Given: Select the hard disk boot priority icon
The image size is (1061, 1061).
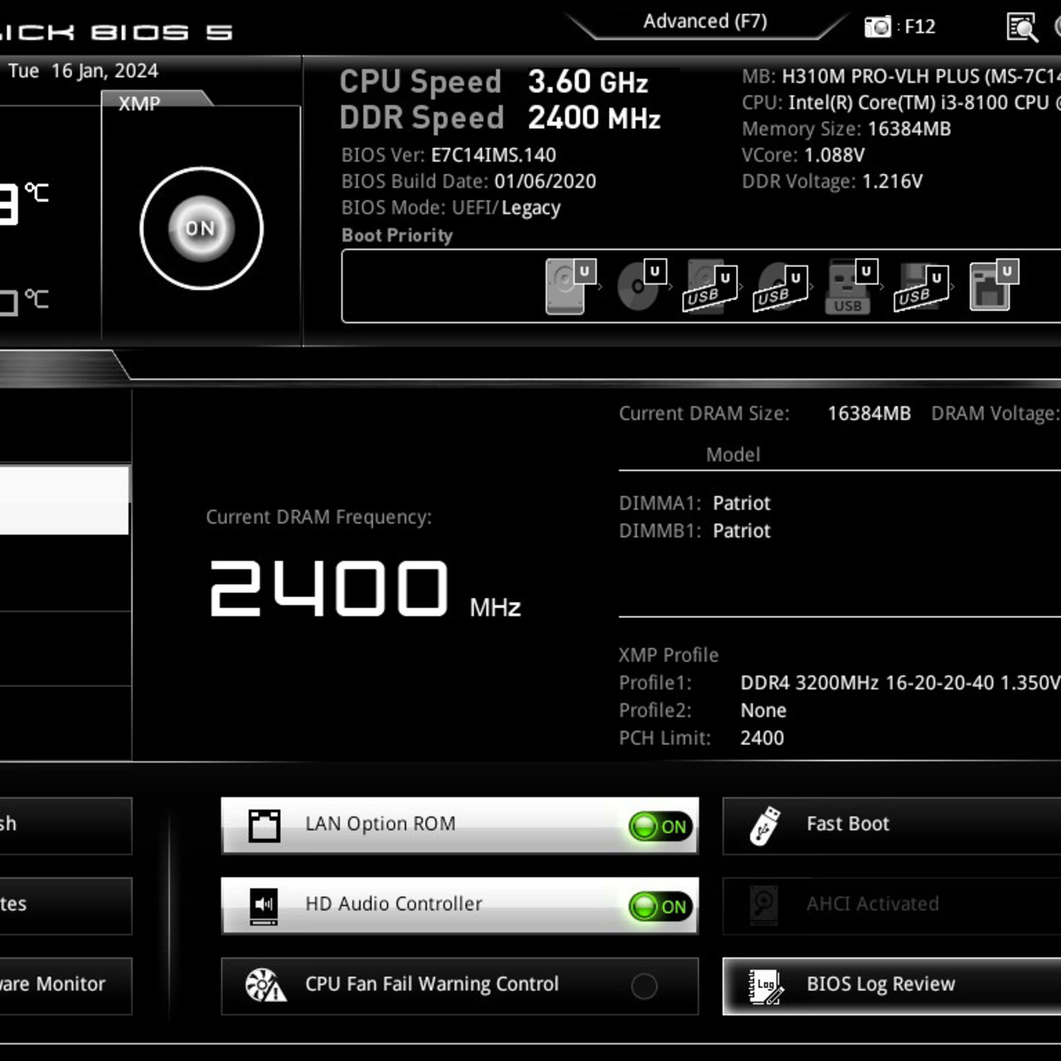Looking at the screenshot, I should coord(571,286).
